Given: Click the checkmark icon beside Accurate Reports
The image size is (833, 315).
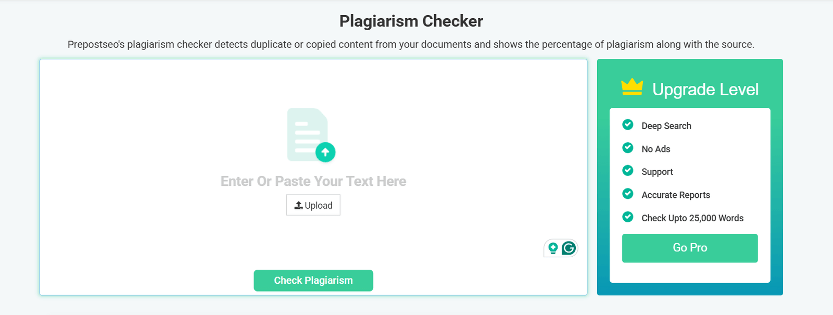Looking at the screenshot, I should tap(627, 194).
